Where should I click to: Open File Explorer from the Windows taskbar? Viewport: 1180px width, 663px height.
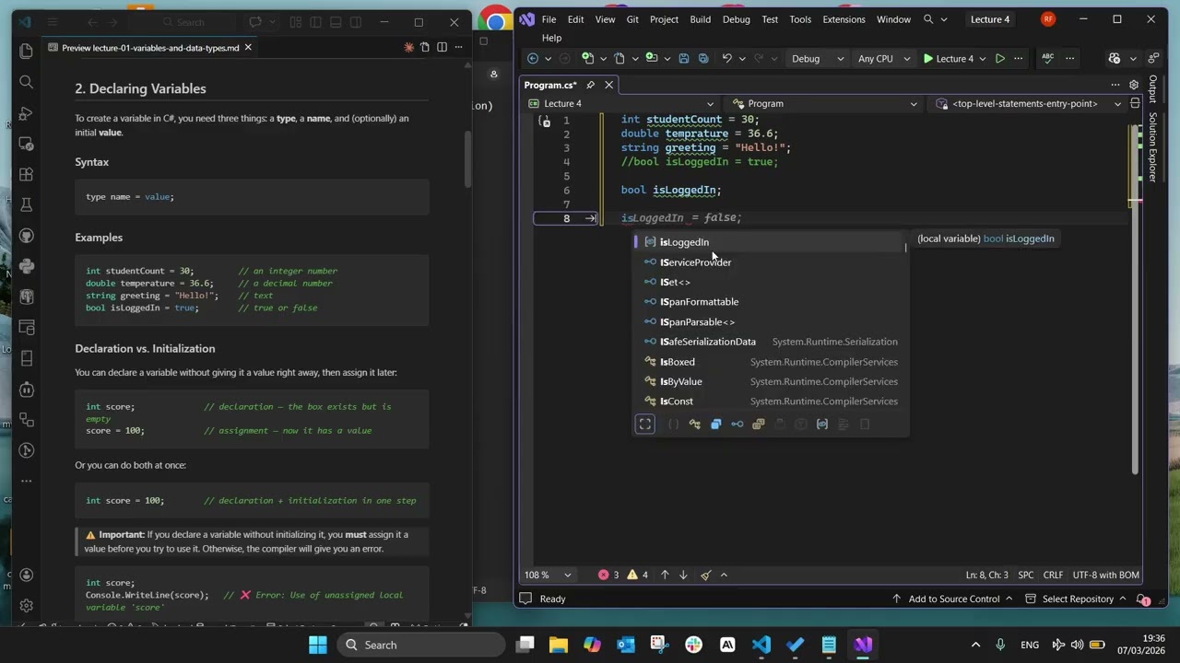[559, 645]
